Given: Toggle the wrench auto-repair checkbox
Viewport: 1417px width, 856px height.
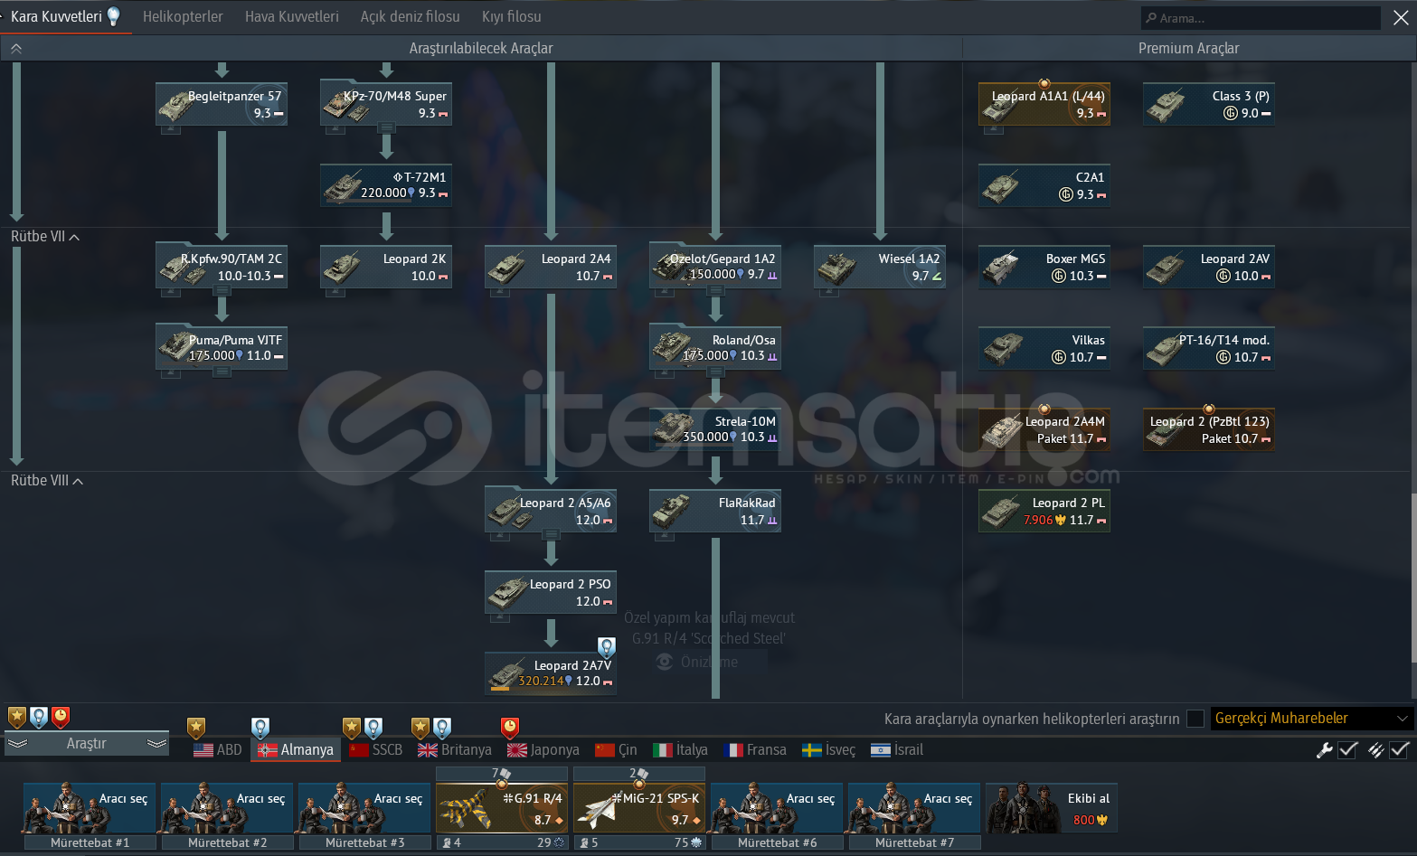Looking at the screenshot, I should 1347,749.
